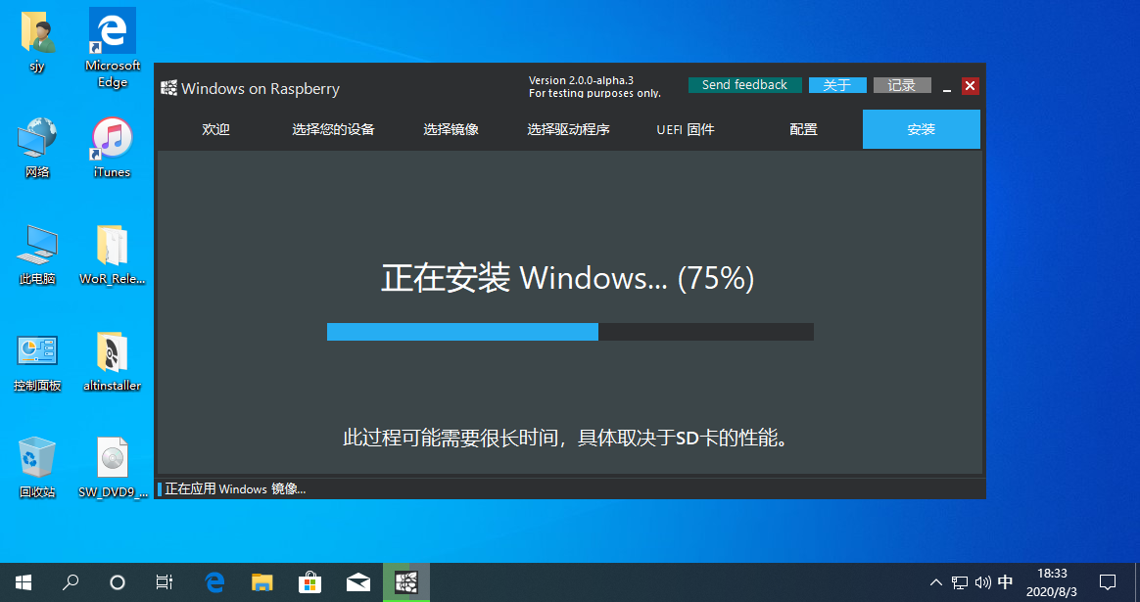Image resolution: width=1140 pixels, height=602 pixels.
Task: Open Cortana circle on taskbar
Action: (118, 582)
